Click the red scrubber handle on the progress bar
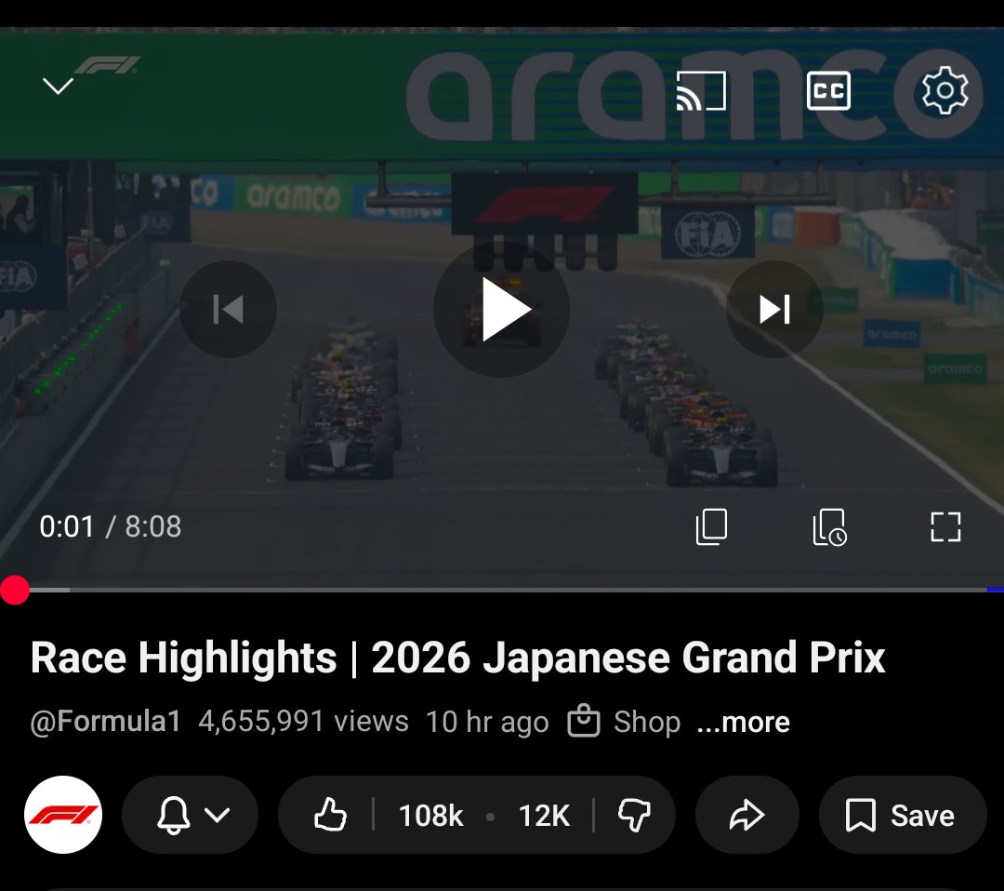The image size is (1004, 891). 15,590
